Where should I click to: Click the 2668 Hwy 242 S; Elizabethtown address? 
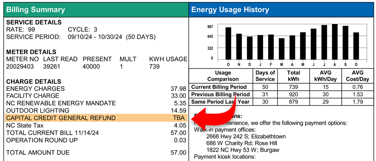tap(246, 136)
